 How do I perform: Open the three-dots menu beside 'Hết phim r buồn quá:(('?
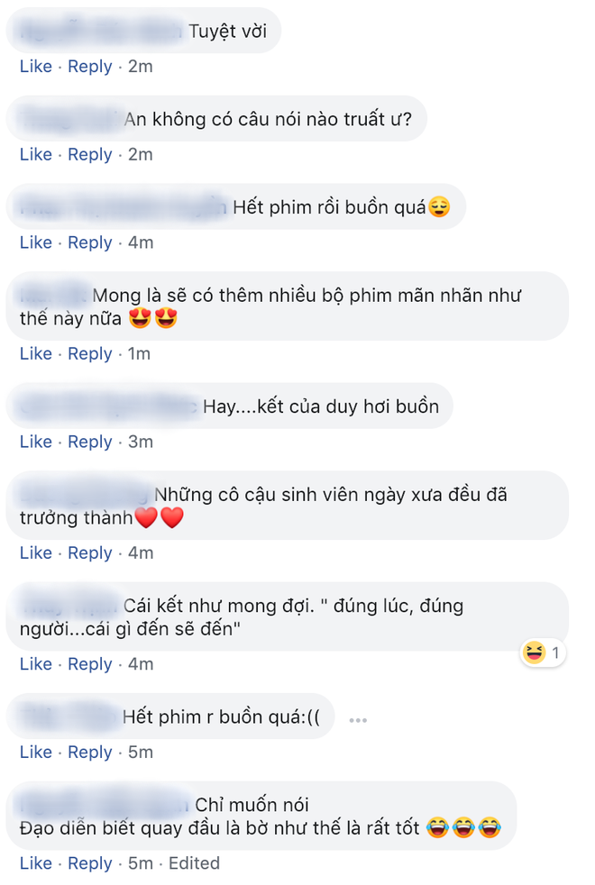click(358, 720)
